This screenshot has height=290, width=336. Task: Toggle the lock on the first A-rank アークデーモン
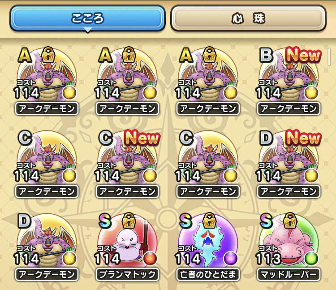(x=48, y=55)
